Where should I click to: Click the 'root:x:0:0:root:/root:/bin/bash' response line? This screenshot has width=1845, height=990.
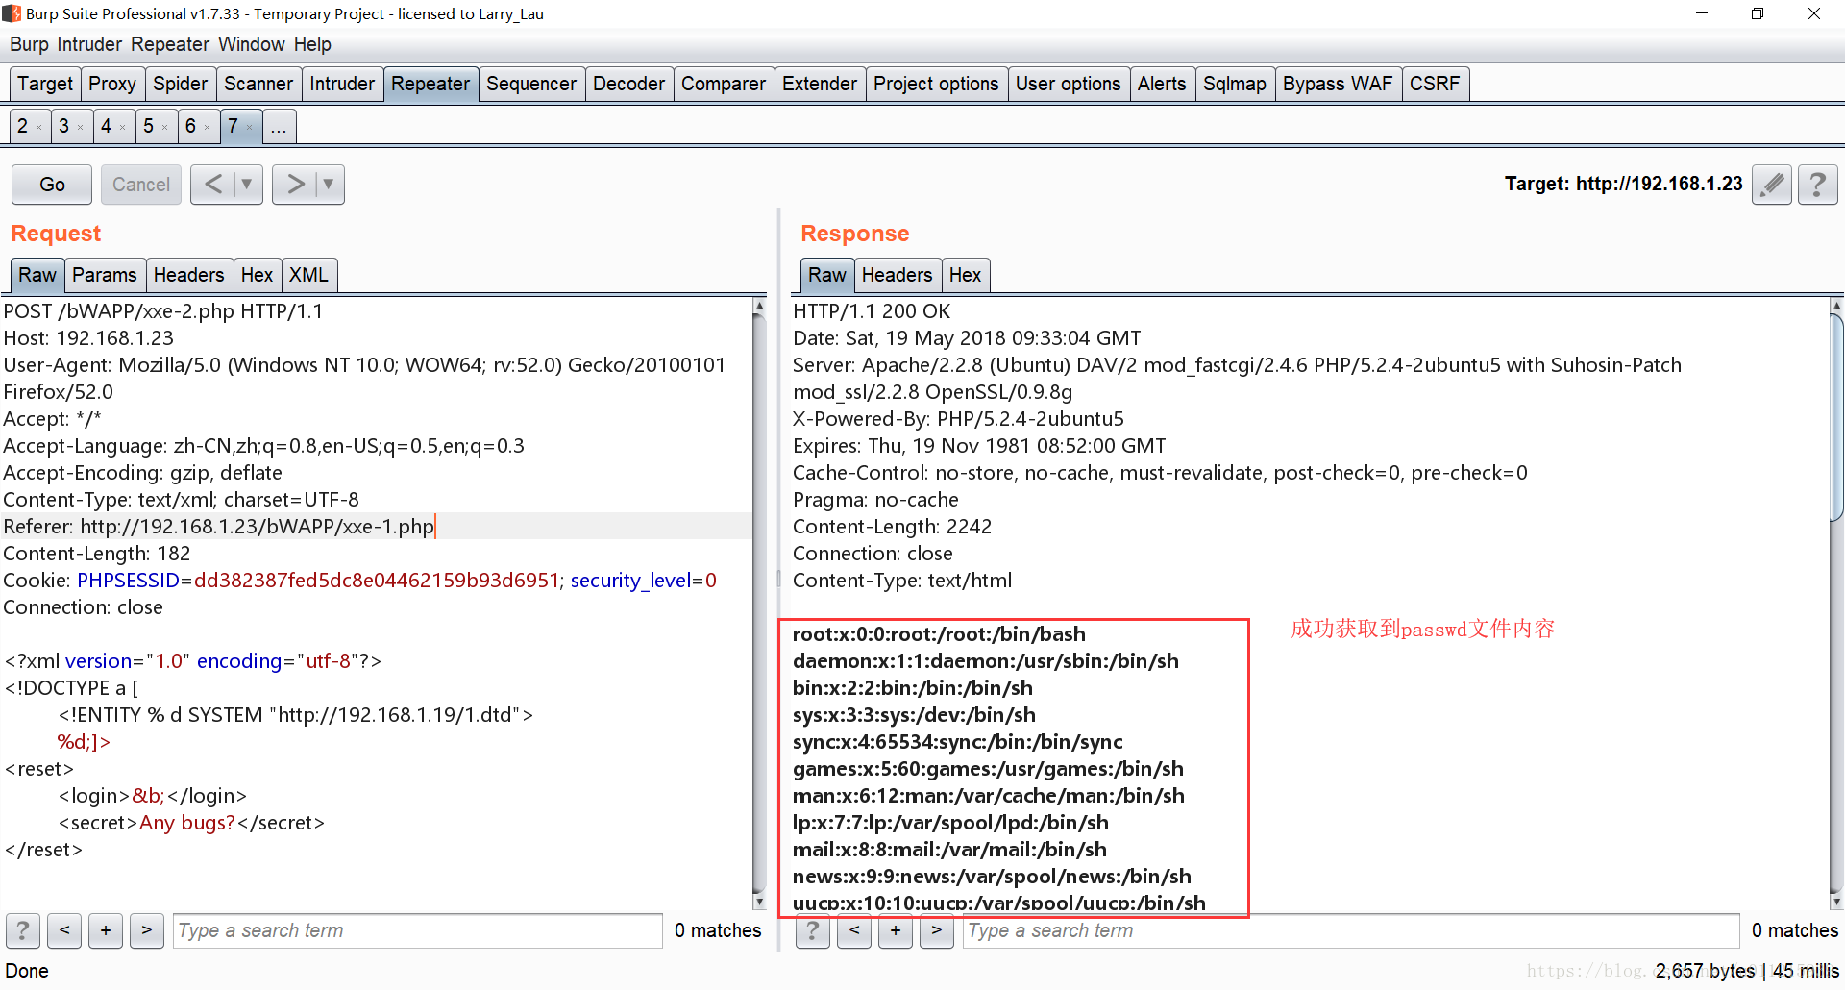point(939,634)
